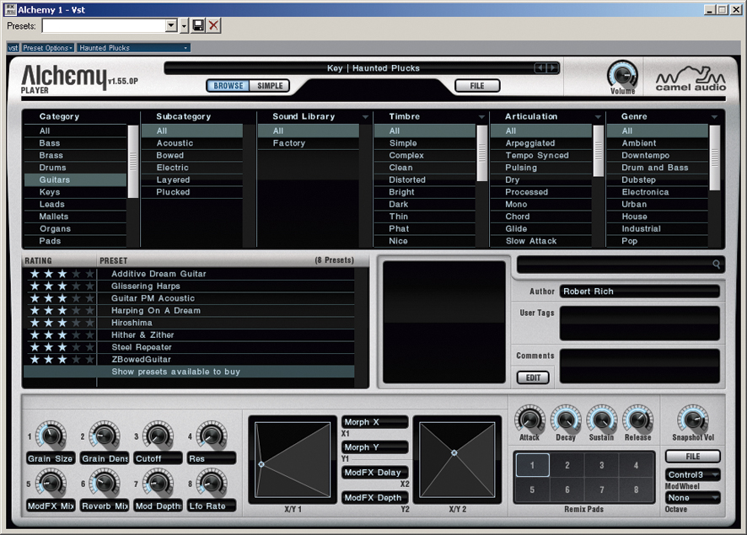747x535 pixels.
Task: Click the vst button in toolbar
Action: (13, 47)
